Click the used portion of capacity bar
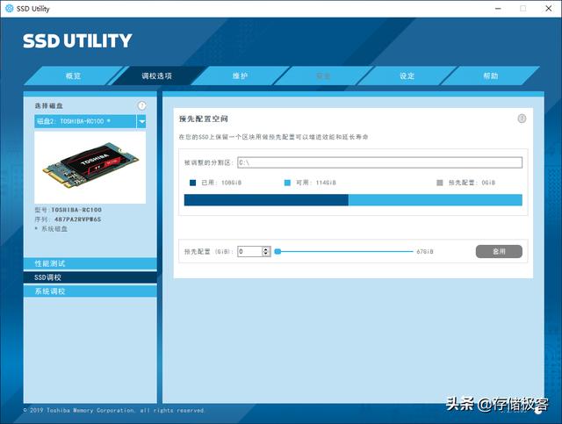The width and height of the screenshot is (562, 424). coord(266,200)
